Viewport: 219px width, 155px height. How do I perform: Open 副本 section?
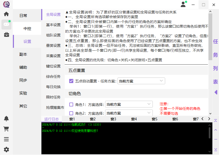click(23, 54)
